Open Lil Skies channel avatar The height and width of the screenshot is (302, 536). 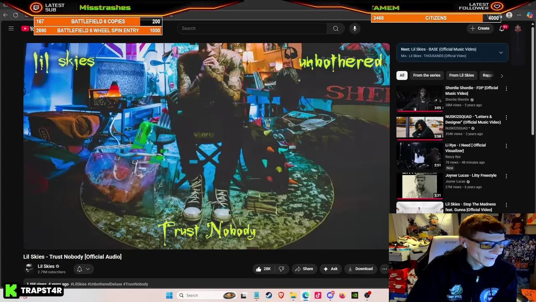pyautogui.click(x=29, y=268)
